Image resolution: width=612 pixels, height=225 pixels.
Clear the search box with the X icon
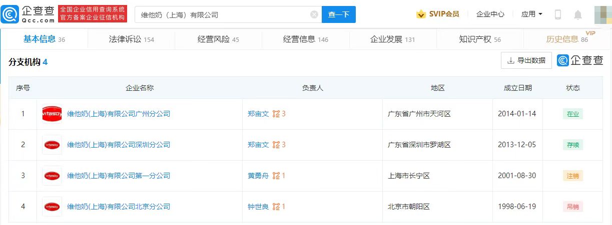314,14
